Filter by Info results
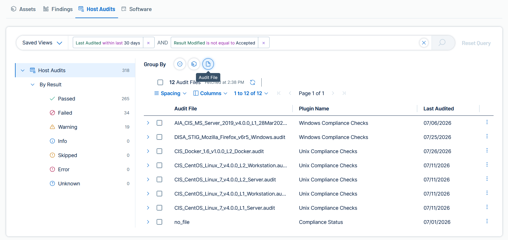The image size is (508, 240). (x=89, y=141)
